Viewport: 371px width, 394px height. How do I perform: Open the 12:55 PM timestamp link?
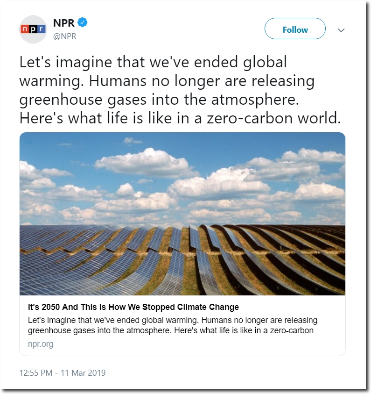(x=36, y=373)
